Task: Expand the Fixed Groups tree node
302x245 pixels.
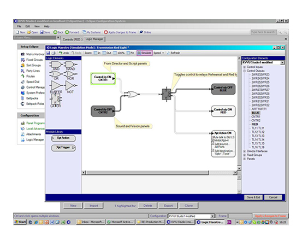Action: tap(245, 155)
